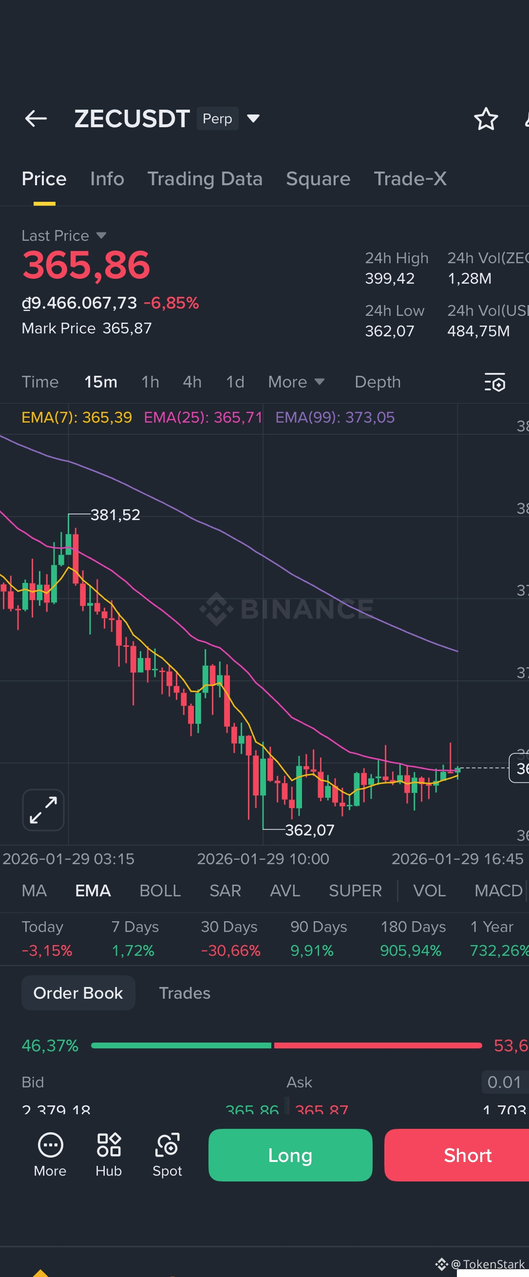Expand chart to fullscreen with arrows icon

coord(43,810)
